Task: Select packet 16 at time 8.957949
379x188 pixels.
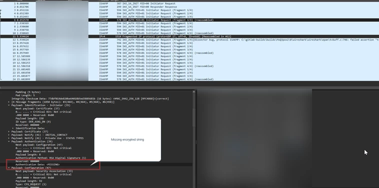Action: [x=189, y=53]
